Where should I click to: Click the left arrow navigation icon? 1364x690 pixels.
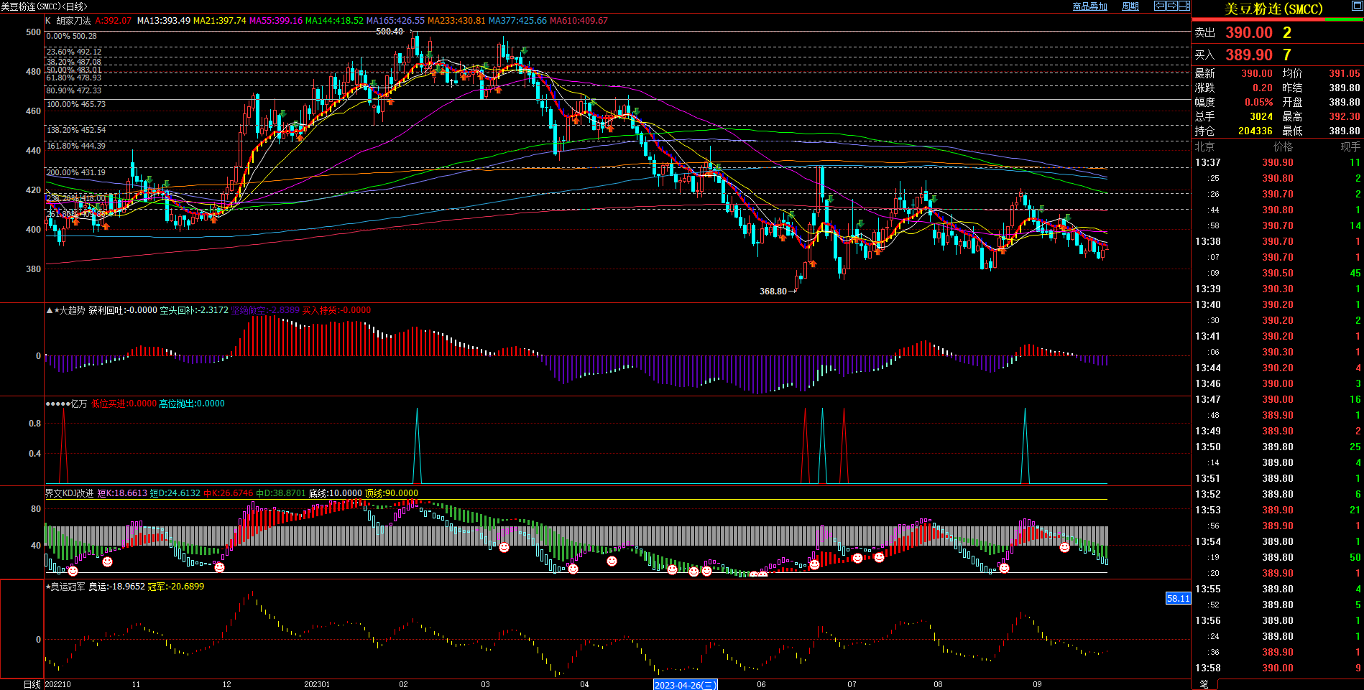click(1160, 6)
